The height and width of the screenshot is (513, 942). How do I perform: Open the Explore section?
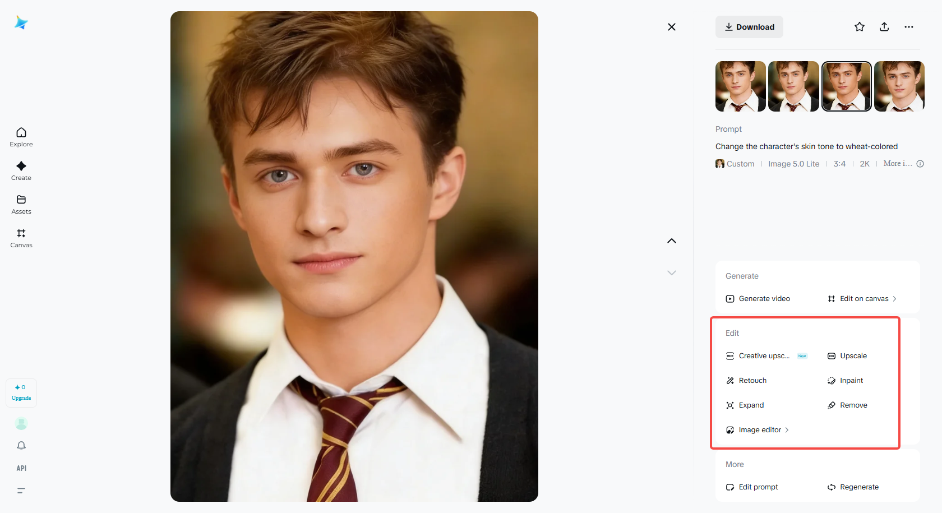(21, 137)
